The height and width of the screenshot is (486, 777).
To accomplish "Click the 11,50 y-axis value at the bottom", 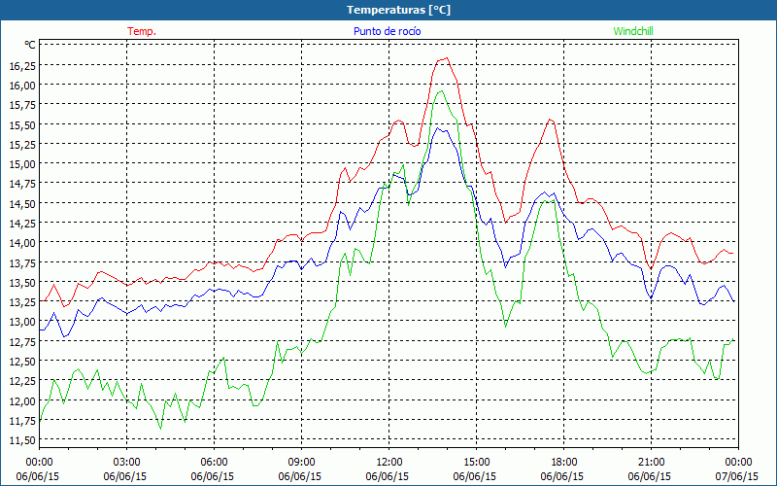I will [x=21, y=440].
